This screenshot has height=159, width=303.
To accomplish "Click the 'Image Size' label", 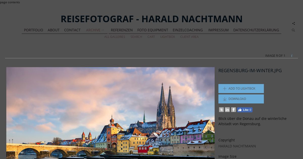I will click(x=228, y=156).
